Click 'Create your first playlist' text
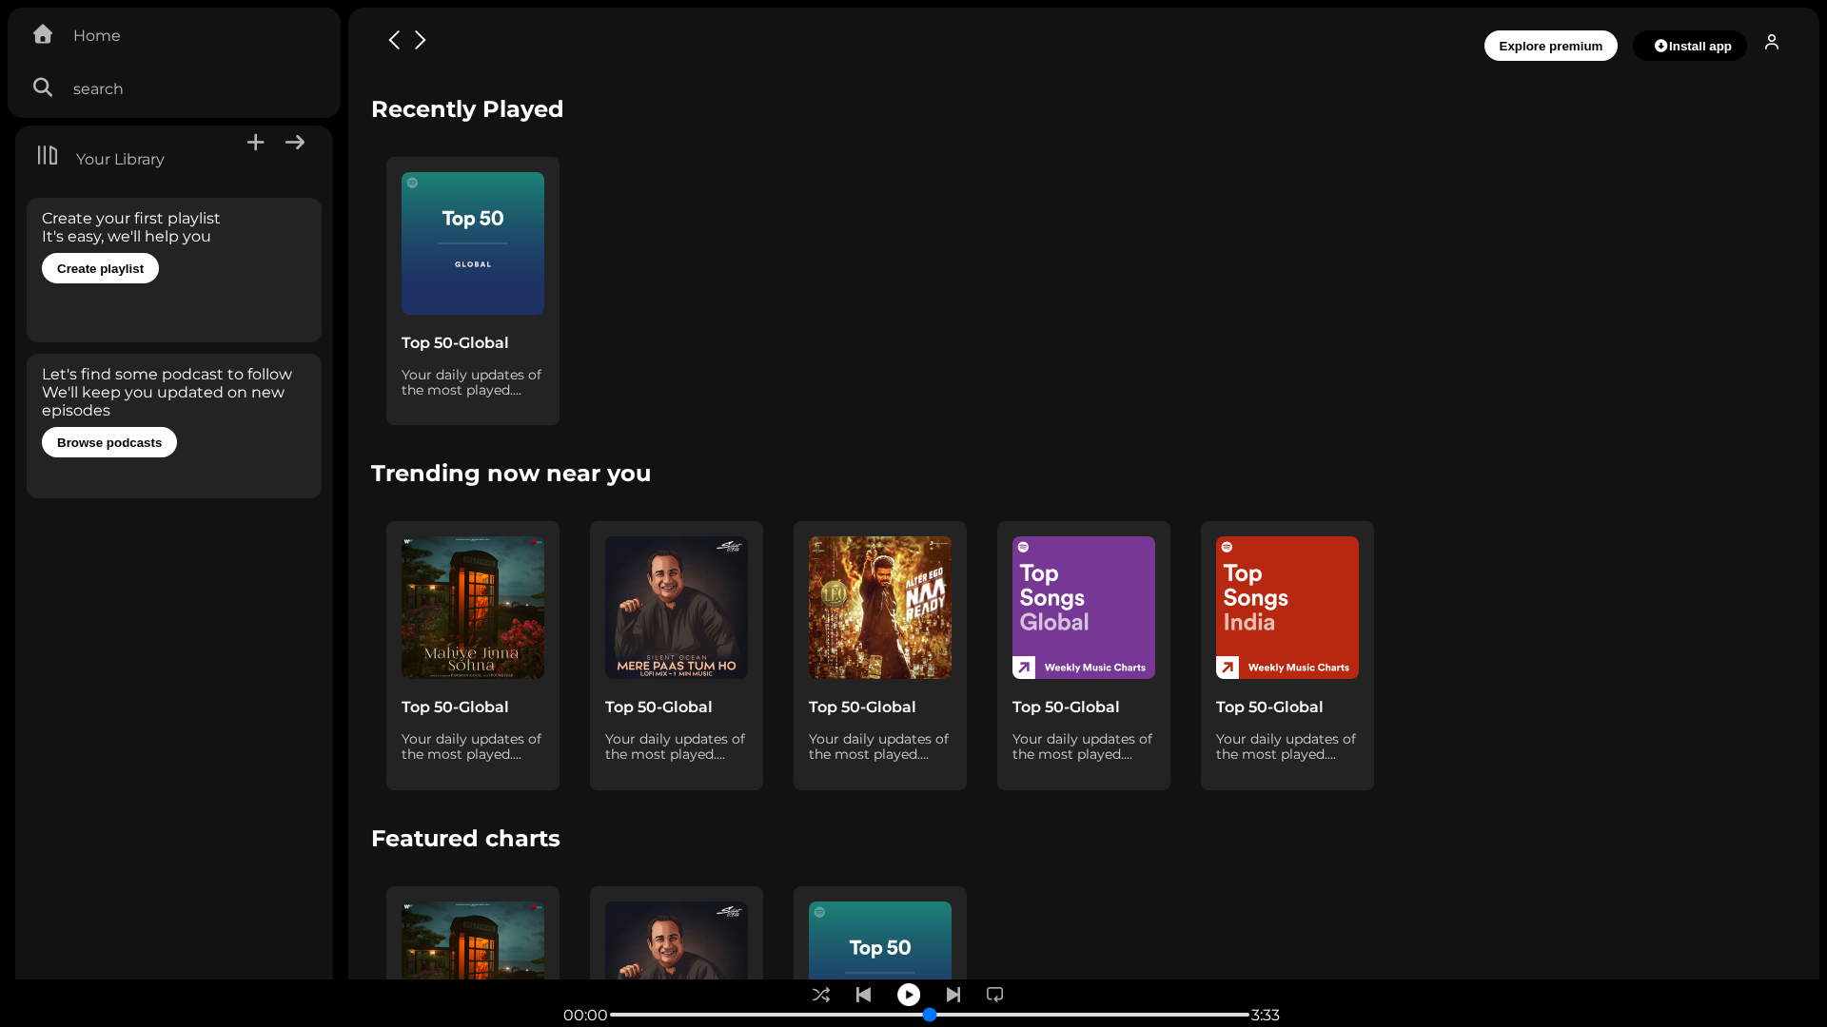 click(130, 218)
